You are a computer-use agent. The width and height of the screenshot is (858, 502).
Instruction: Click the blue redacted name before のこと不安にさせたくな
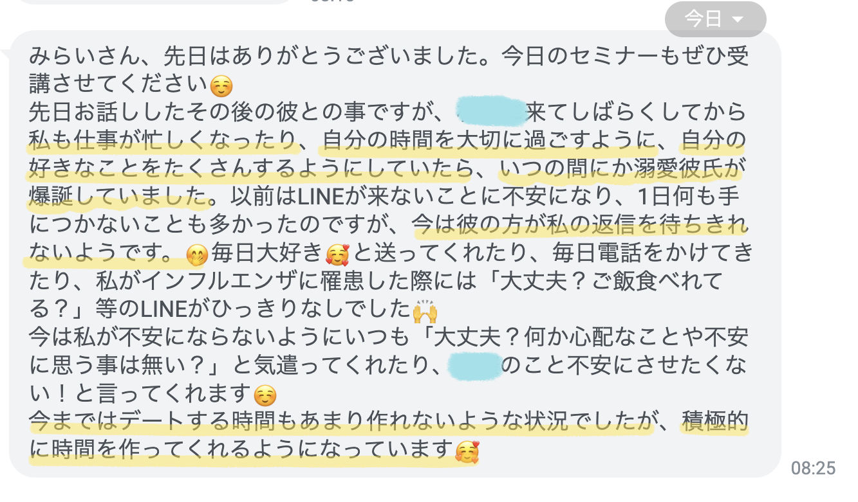[x=474, y=364]
